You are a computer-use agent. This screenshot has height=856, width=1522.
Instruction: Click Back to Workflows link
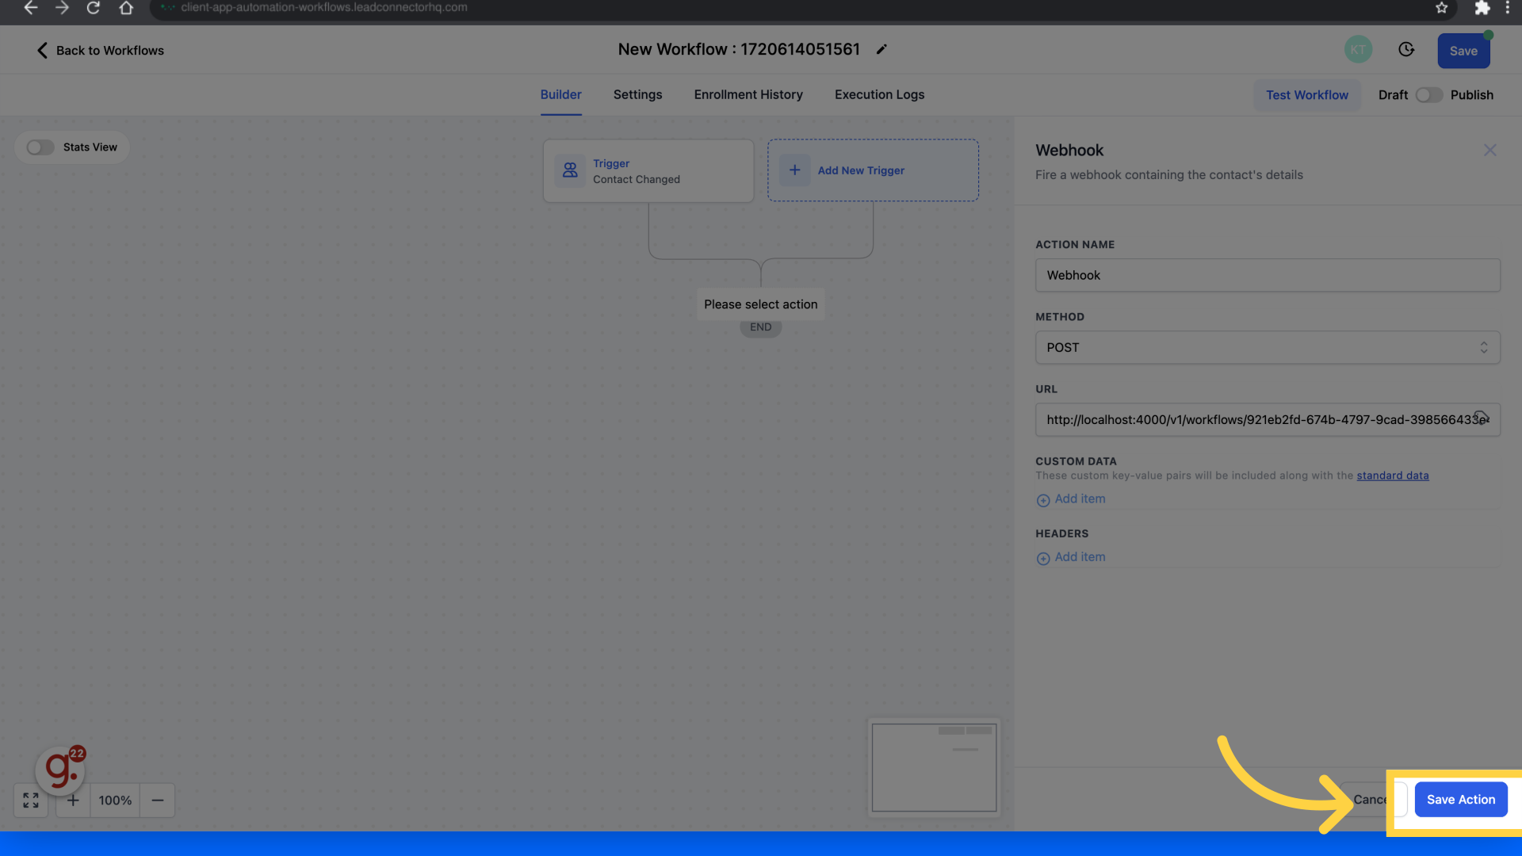coord(100,51)
